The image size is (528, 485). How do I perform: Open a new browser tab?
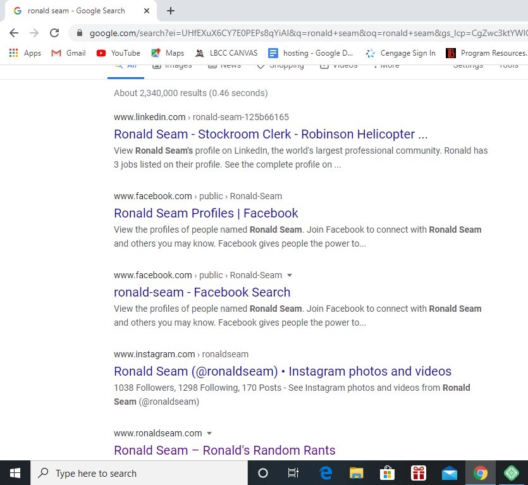coord(171,11)
